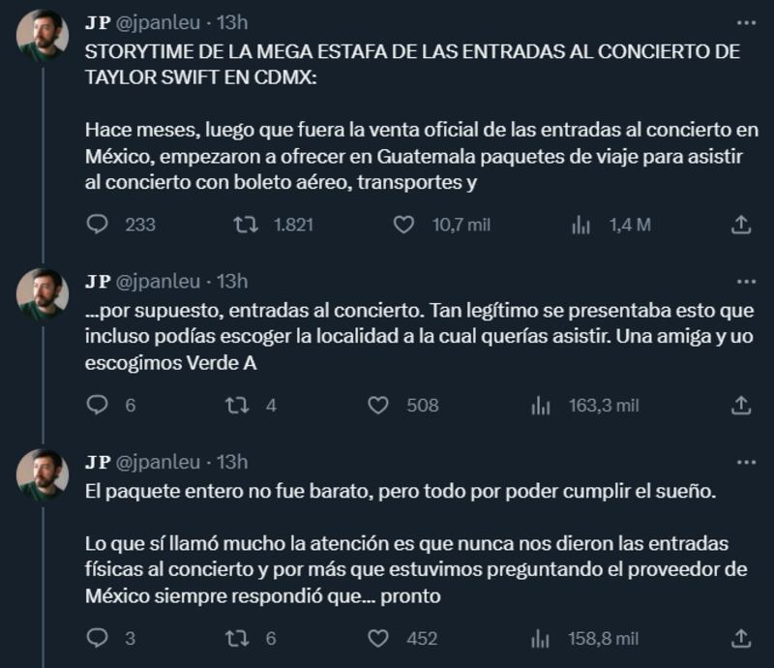Share the first STORYTIME tweet
Image resolution: width=774 pixels, height=668 pixels.
click(741, 225)
